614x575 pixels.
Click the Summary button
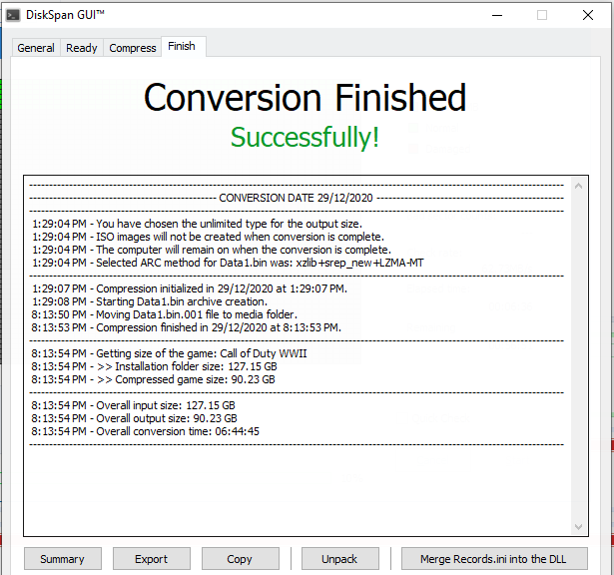coord(63,559)
